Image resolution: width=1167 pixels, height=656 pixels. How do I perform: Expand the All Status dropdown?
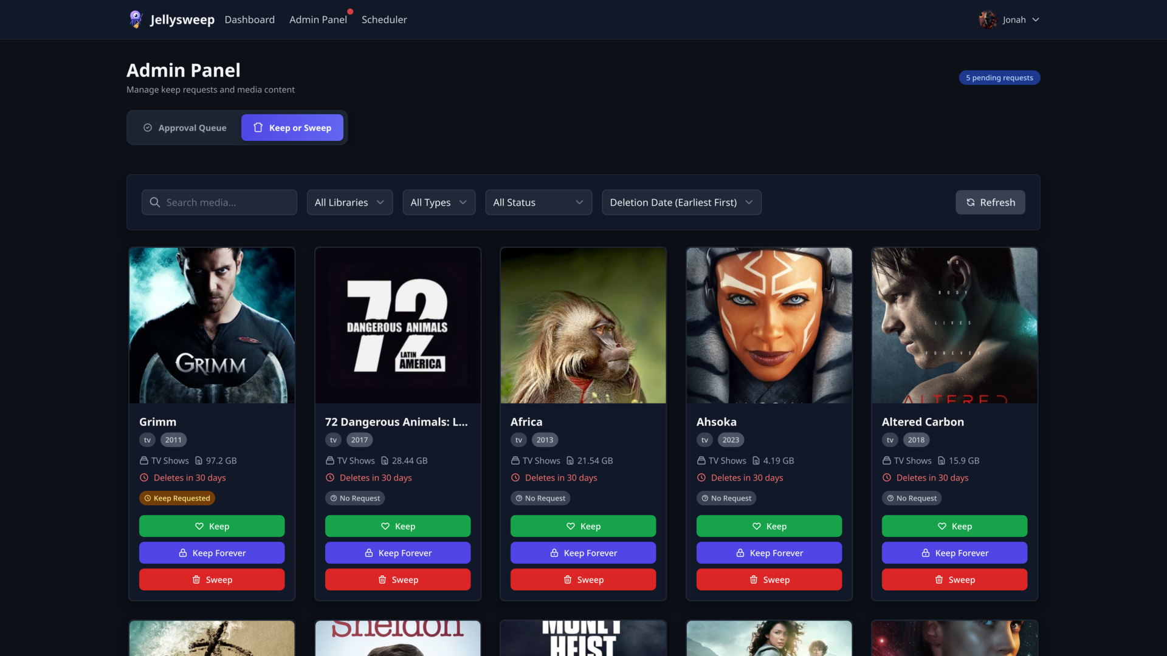(x=538, y=202)
